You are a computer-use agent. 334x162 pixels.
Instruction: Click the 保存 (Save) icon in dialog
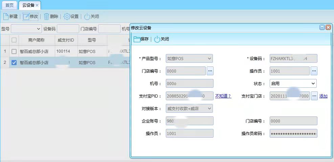[x=137, y=39]
